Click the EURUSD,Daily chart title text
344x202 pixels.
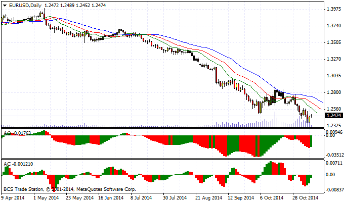coord(25,6)
